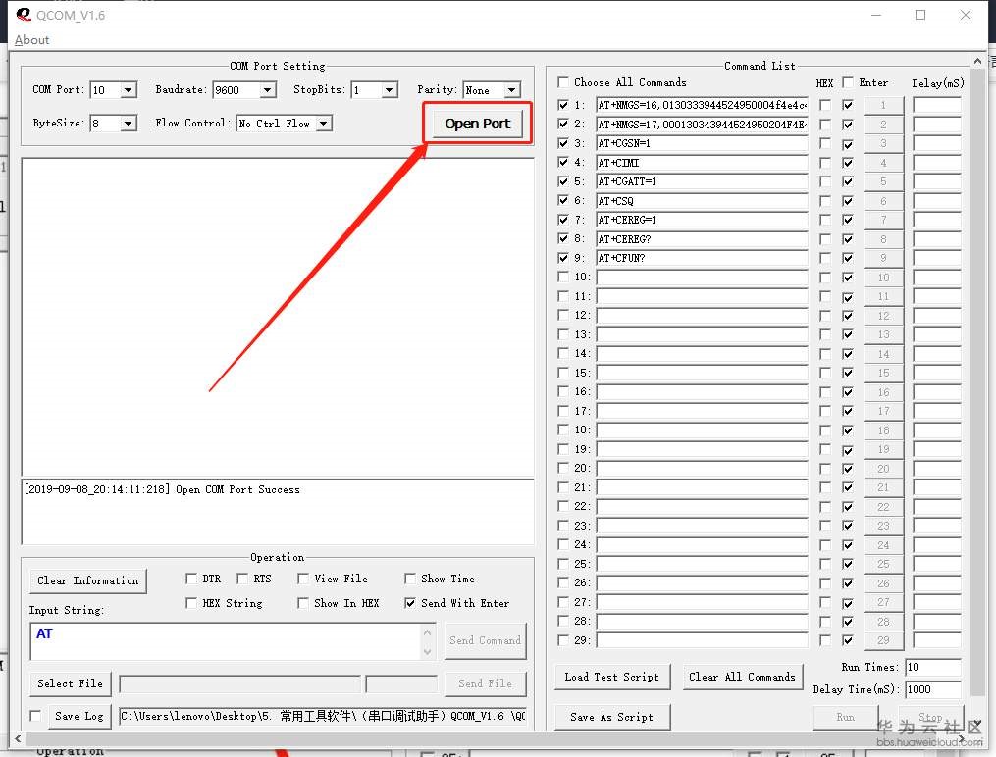Click the AT+CSQ command field

[702, 201]
